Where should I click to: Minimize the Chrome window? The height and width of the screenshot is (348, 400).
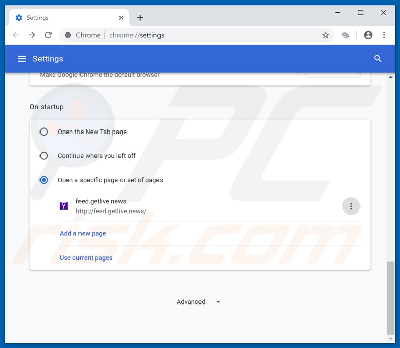(x=338, y=12)
